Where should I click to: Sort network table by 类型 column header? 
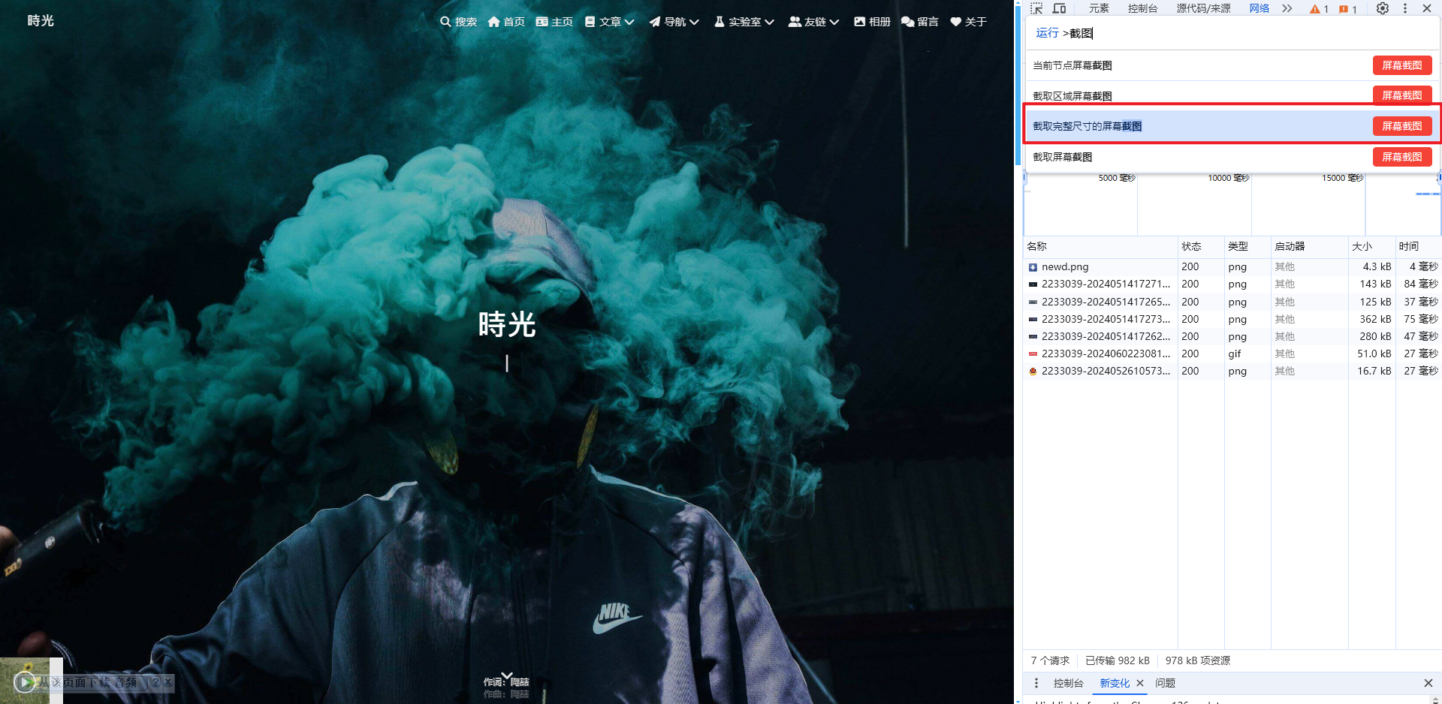(1247, 246)
